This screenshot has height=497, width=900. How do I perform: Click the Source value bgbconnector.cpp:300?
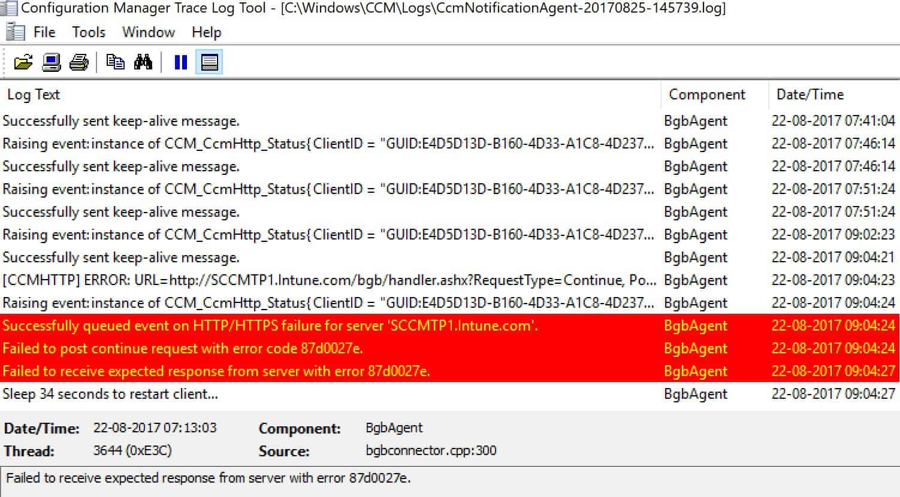pyautogui.click(x=431, y=450)
